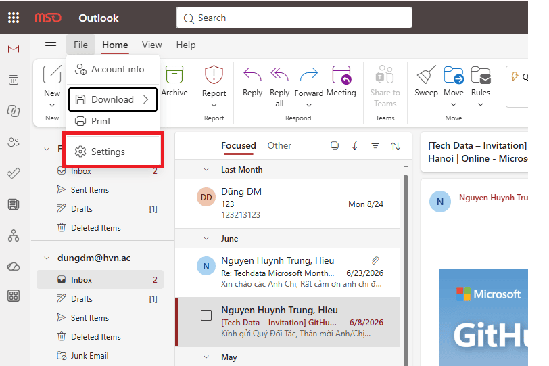Open Sent Items under dungdm@hvn.ac
Image resolution: width=549 pixels, height=366 pixels.
click(x=100, y=318)
